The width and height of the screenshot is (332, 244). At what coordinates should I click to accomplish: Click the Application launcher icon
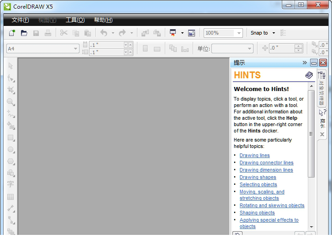coord(173,33)
